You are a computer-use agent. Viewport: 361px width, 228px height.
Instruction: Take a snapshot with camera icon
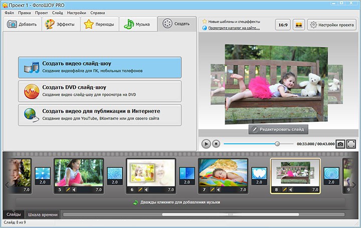(340, 144)
